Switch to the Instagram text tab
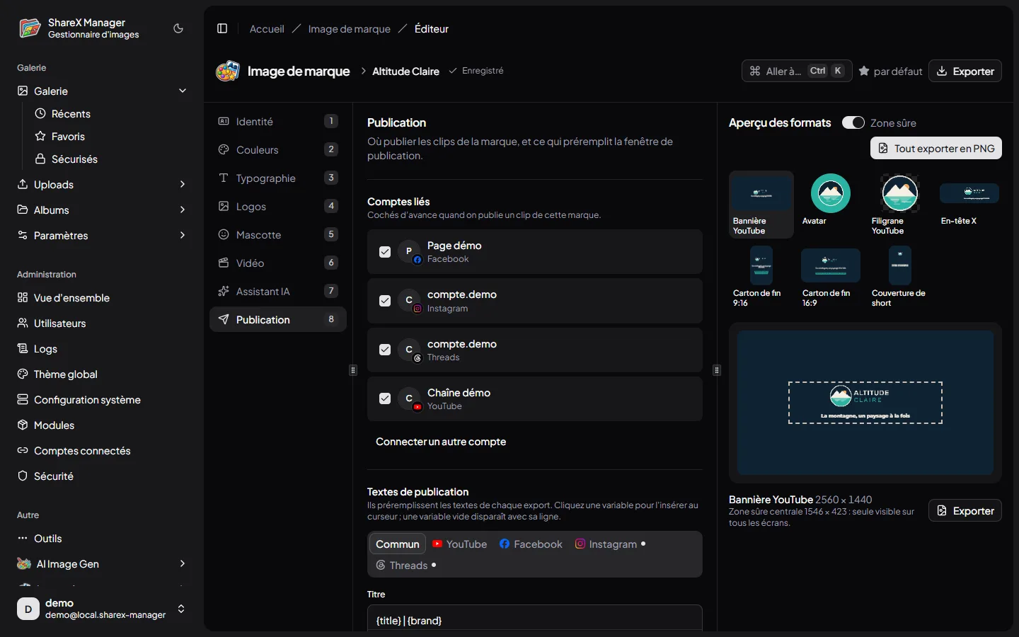Viewport: 1019px width, 637px height. [610, 544]
